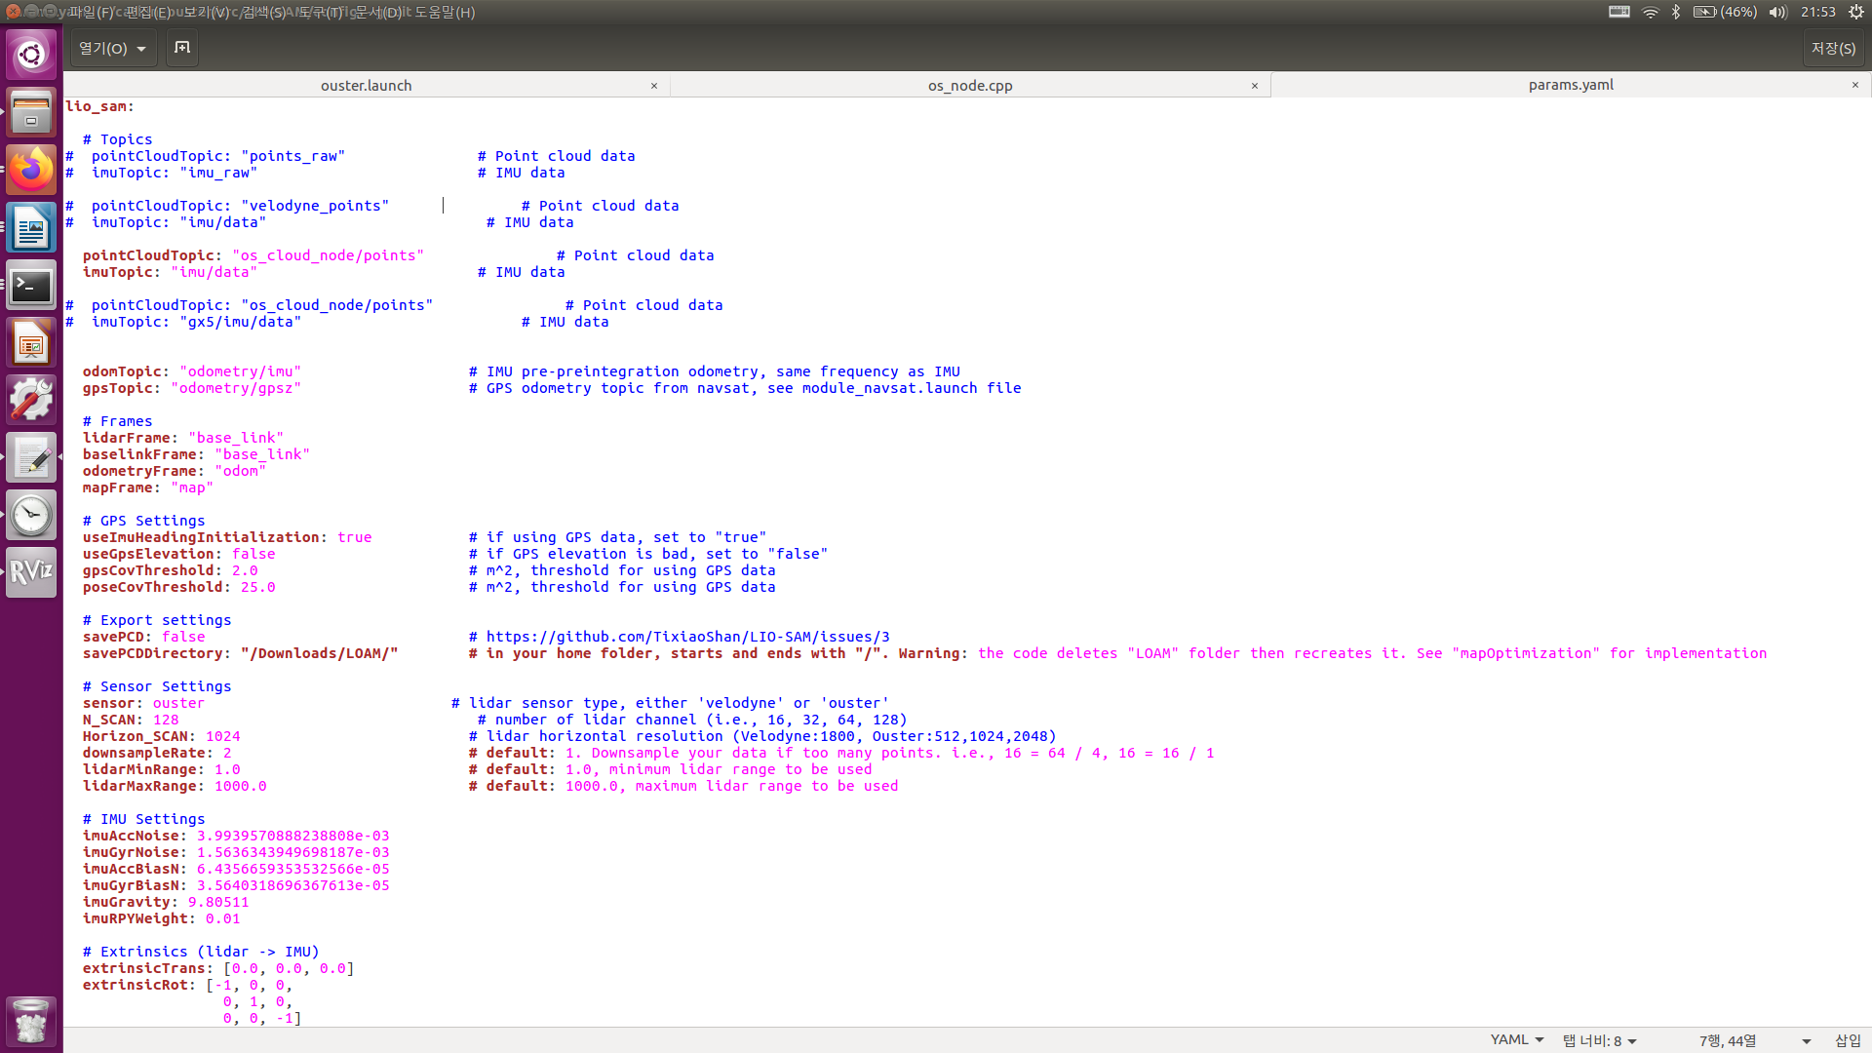Switch to the os_node.cpp tab
Screen dimensions: 1872x1053
tap(970, 85)
